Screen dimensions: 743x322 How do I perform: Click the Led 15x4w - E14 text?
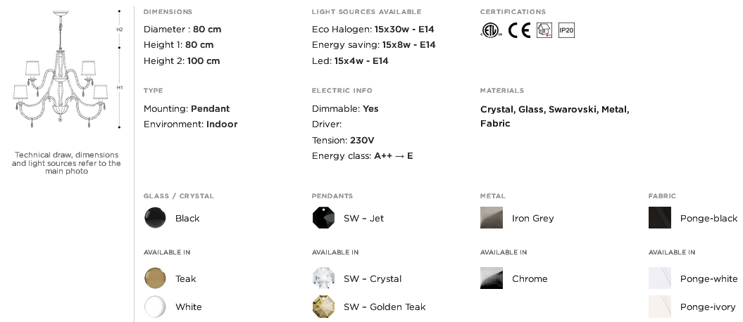tap(350, 61)
